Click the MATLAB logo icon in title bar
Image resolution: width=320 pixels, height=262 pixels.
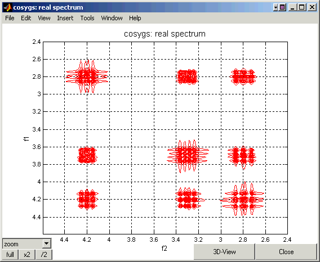pos(8,7)
